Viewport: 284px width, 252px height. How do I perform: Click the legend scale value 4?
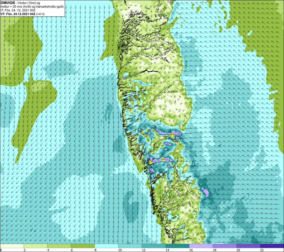click(x=48, y=250)
